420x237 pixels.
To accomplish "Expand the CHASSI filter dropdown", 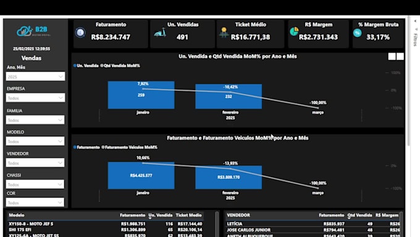I will [35, 185].
